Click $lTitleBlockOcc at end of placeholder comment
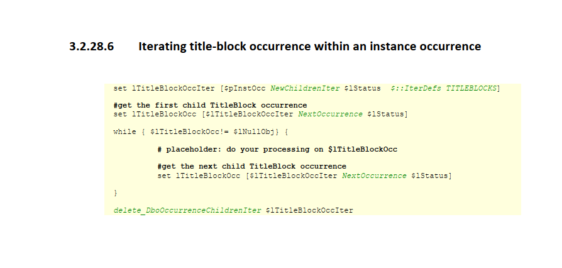562x268 pixels. tap(362, 149)
